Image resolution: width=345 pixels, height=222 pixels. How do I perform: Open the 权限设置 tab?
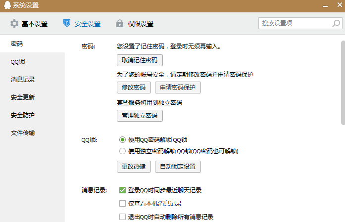(135, 24)
